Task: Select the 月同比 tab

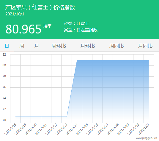Action: coord(145,46)
